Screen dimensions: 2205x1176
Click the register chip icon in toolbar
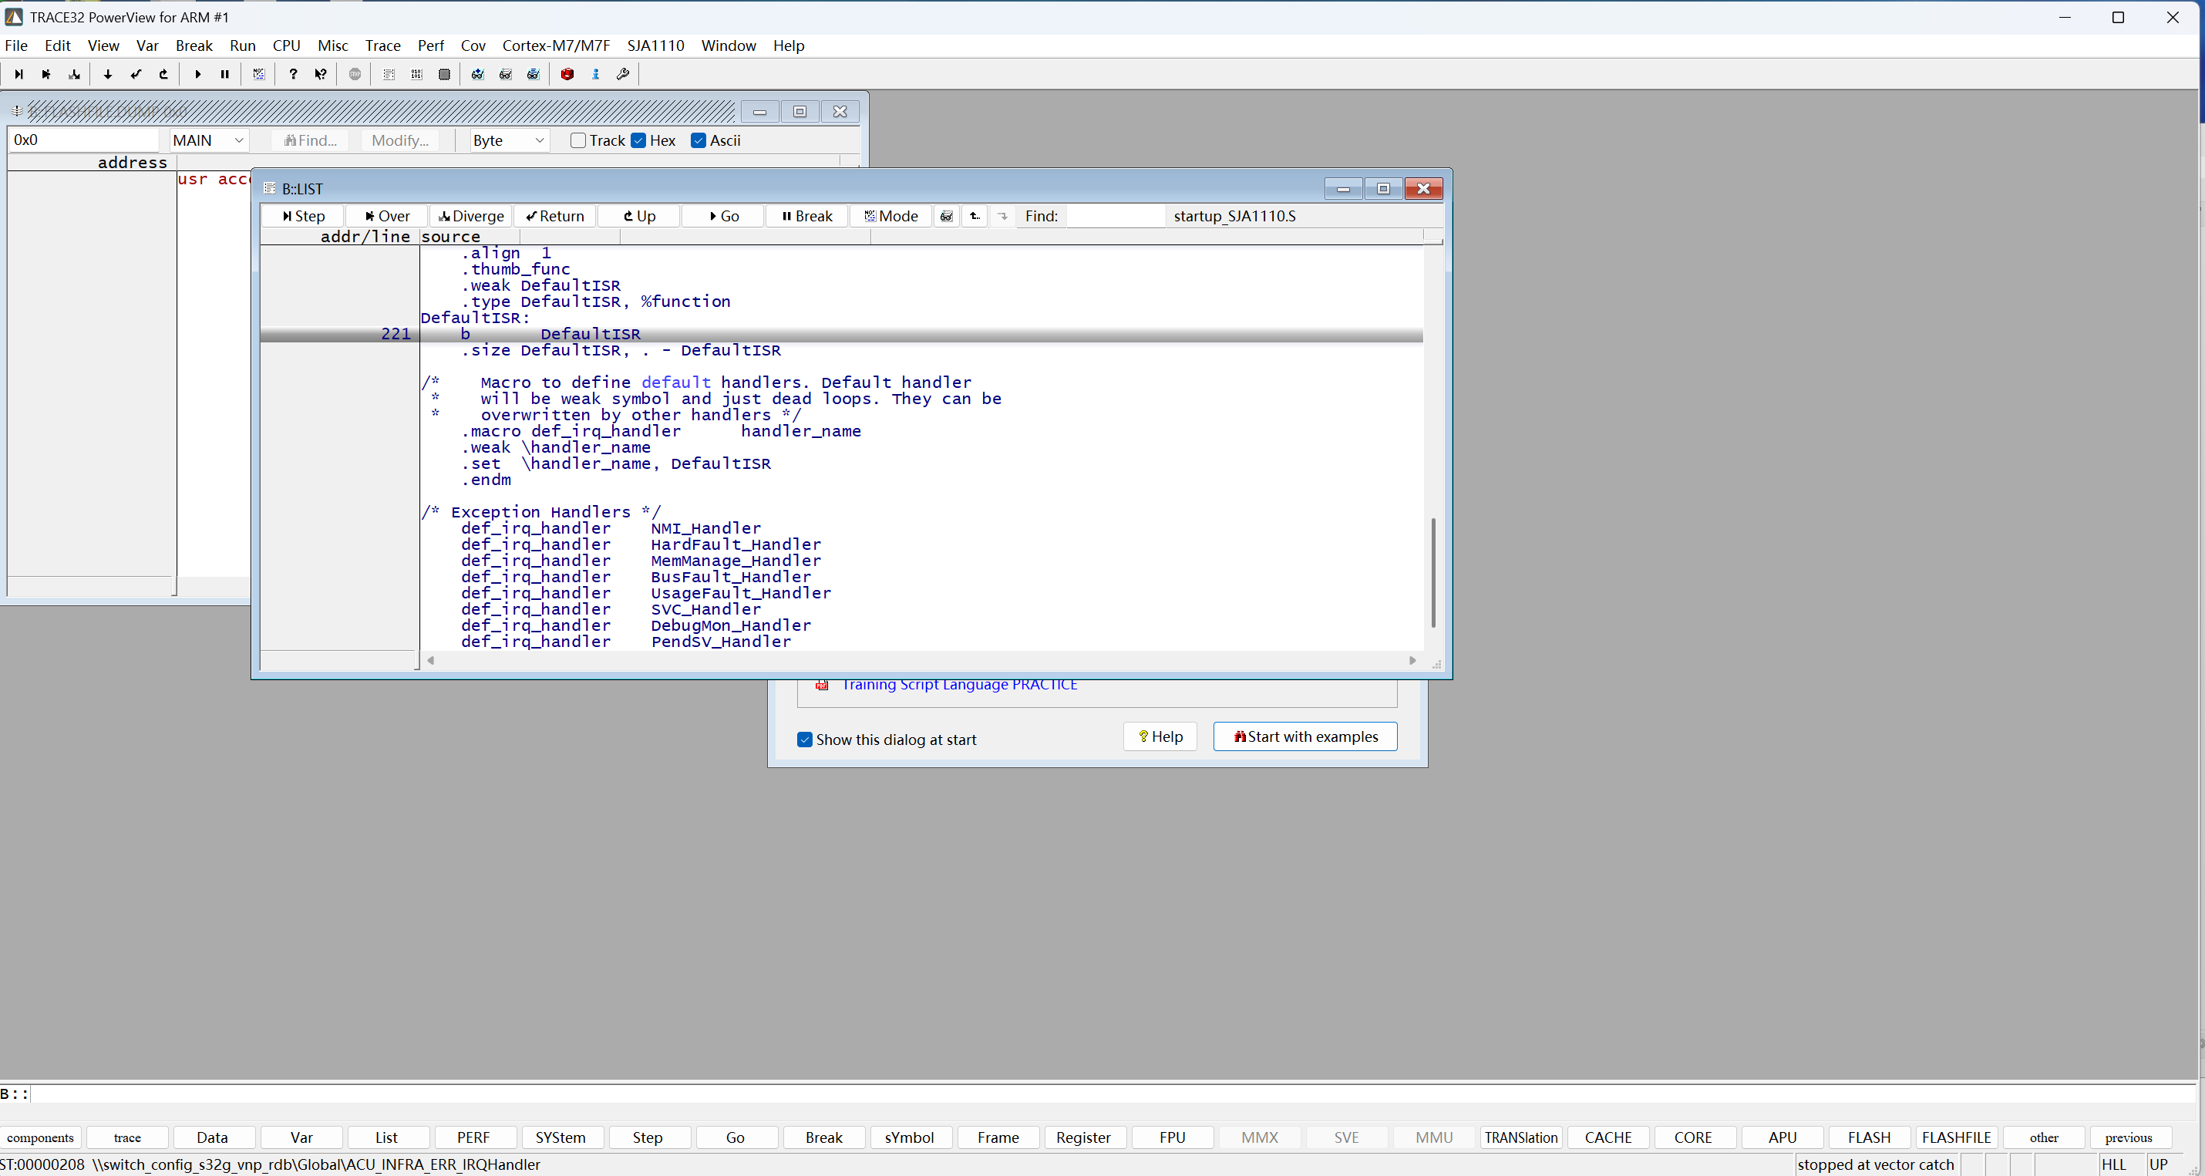click(444, 75)
